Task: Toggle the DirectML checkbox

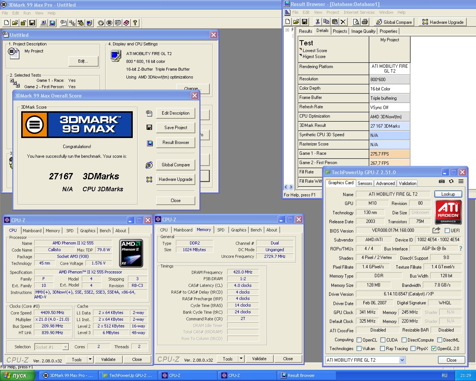Action: pos(440,340)
